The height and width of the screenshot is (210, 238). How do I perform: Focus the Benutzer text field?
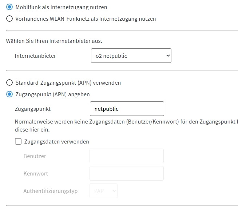point(127,156)
